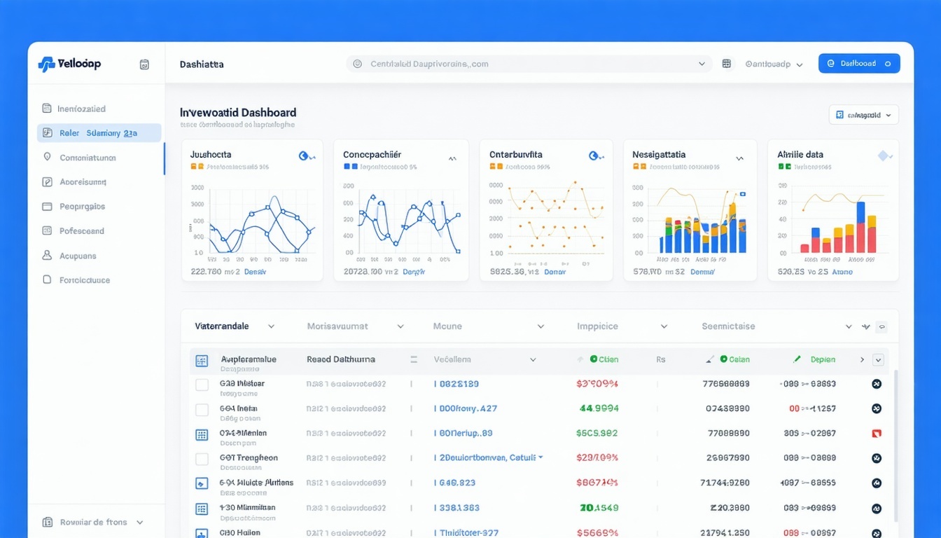Click the link under the Conocpachiér chart
941x538 pixels.
pos(414,272)
